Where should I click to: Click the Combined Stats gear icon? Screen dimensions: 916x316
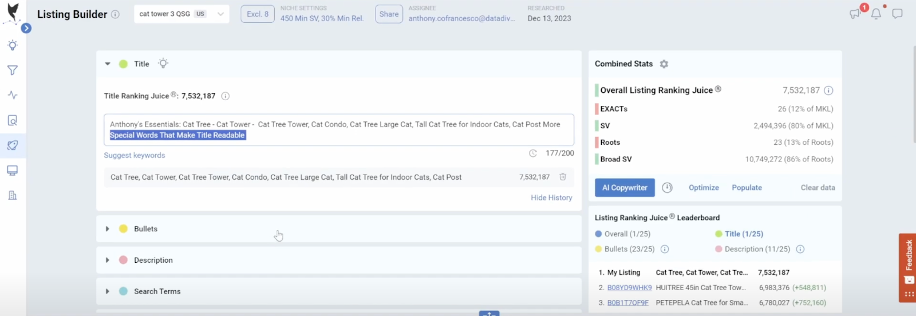click(x=664, y=64)
